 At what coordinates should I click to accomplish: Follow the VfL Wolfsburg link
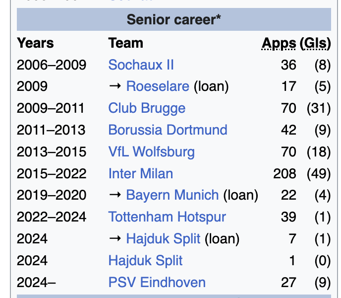pyautogui.click(x=151, y=151)
